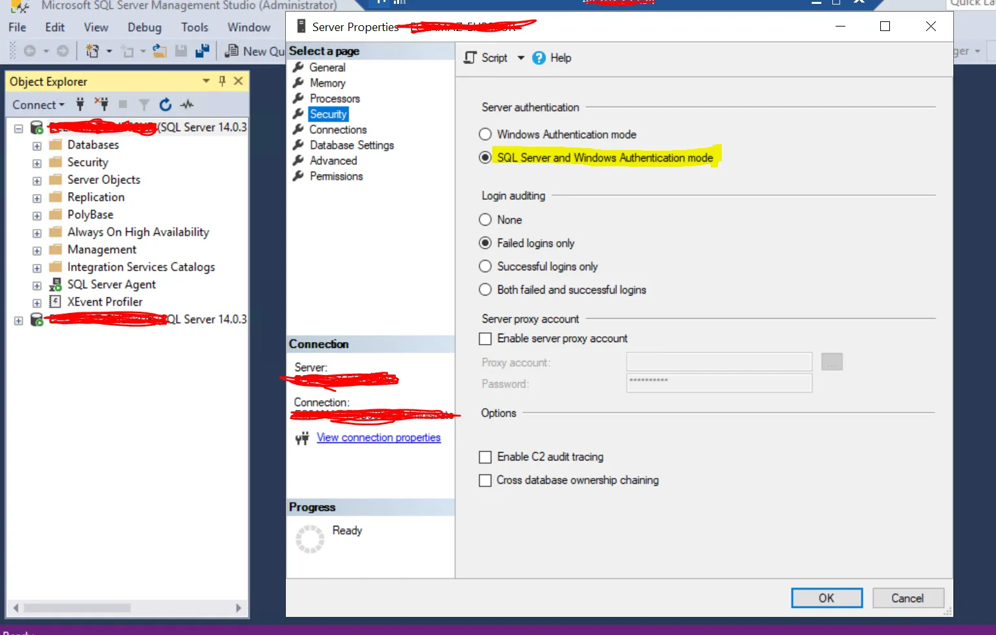The image size is (996, 635).
Task: Click the Proxy account input field
Action: click(719, 362)
